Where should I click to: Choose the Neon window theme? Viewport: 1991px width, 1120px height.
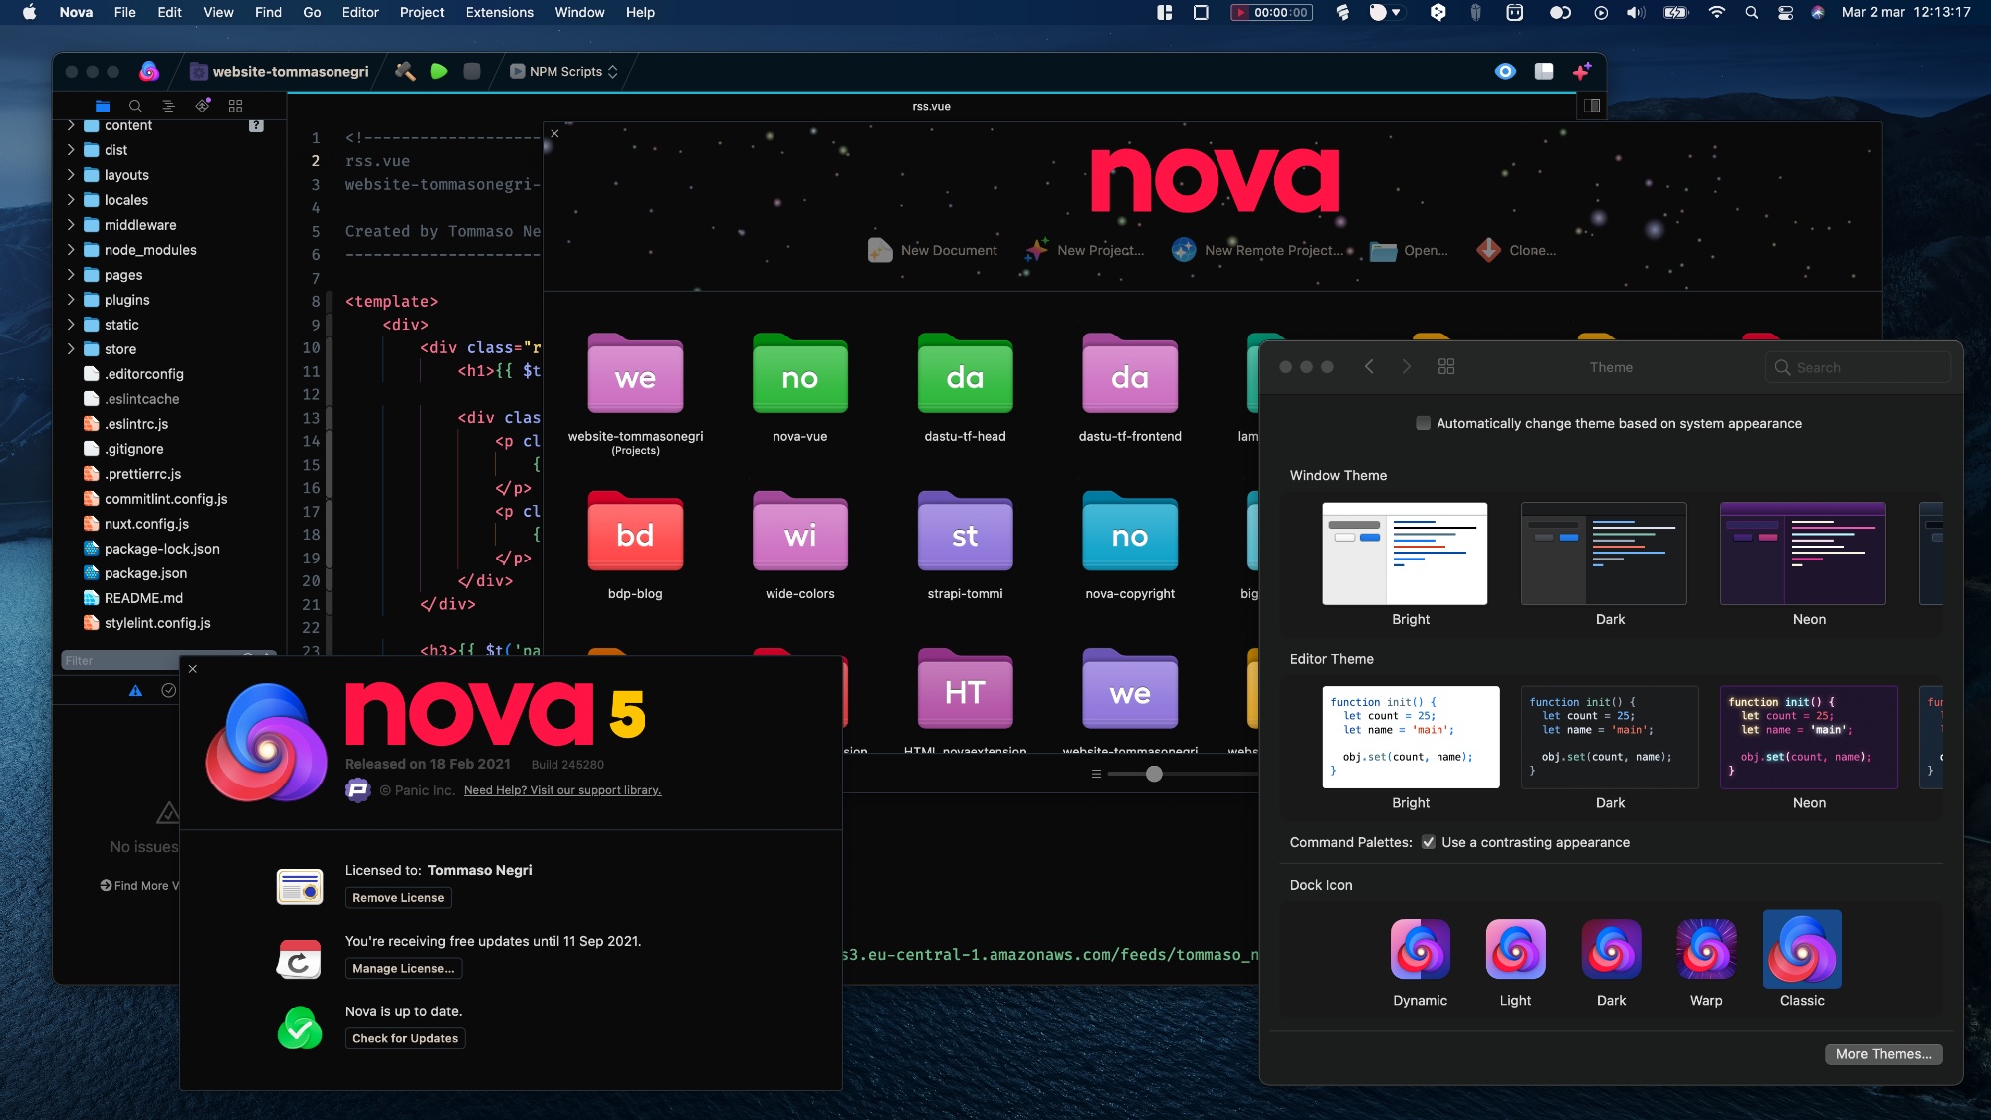(x=1802, y=554)
